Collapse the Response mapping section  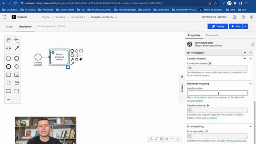tap(250, 84)
